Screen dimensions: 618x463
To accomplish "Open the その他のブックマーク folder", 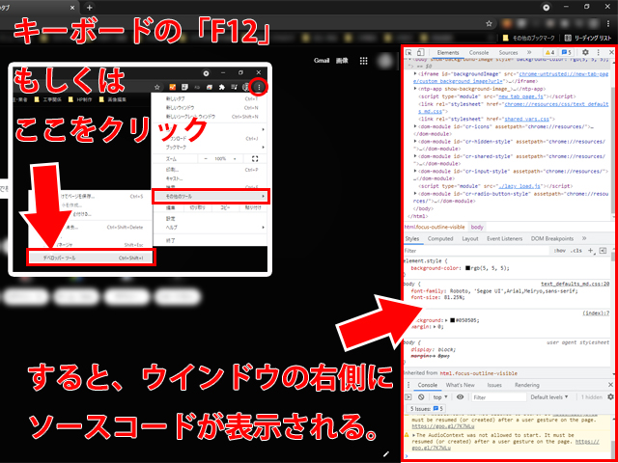I will coord(529,38).
